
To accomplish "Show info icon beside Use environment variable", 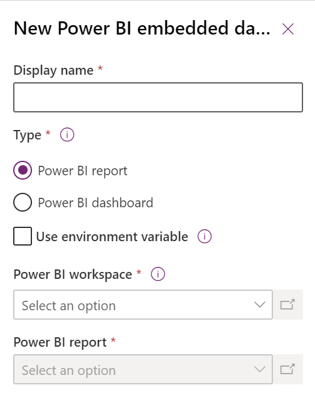I will 205,236.
